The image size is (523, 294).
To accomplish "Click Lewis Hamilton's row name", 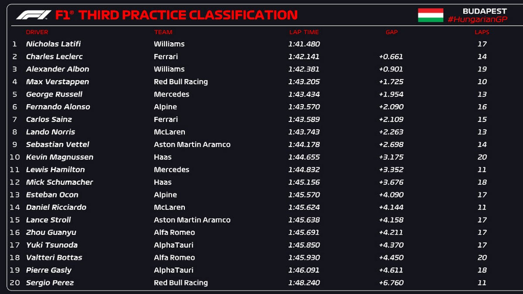I will pos(55,169).
